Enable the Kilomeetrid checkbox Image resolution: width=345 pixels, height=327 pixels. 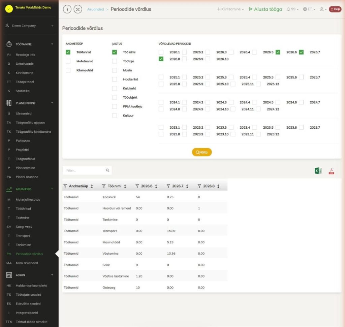(x=68, y=70)
